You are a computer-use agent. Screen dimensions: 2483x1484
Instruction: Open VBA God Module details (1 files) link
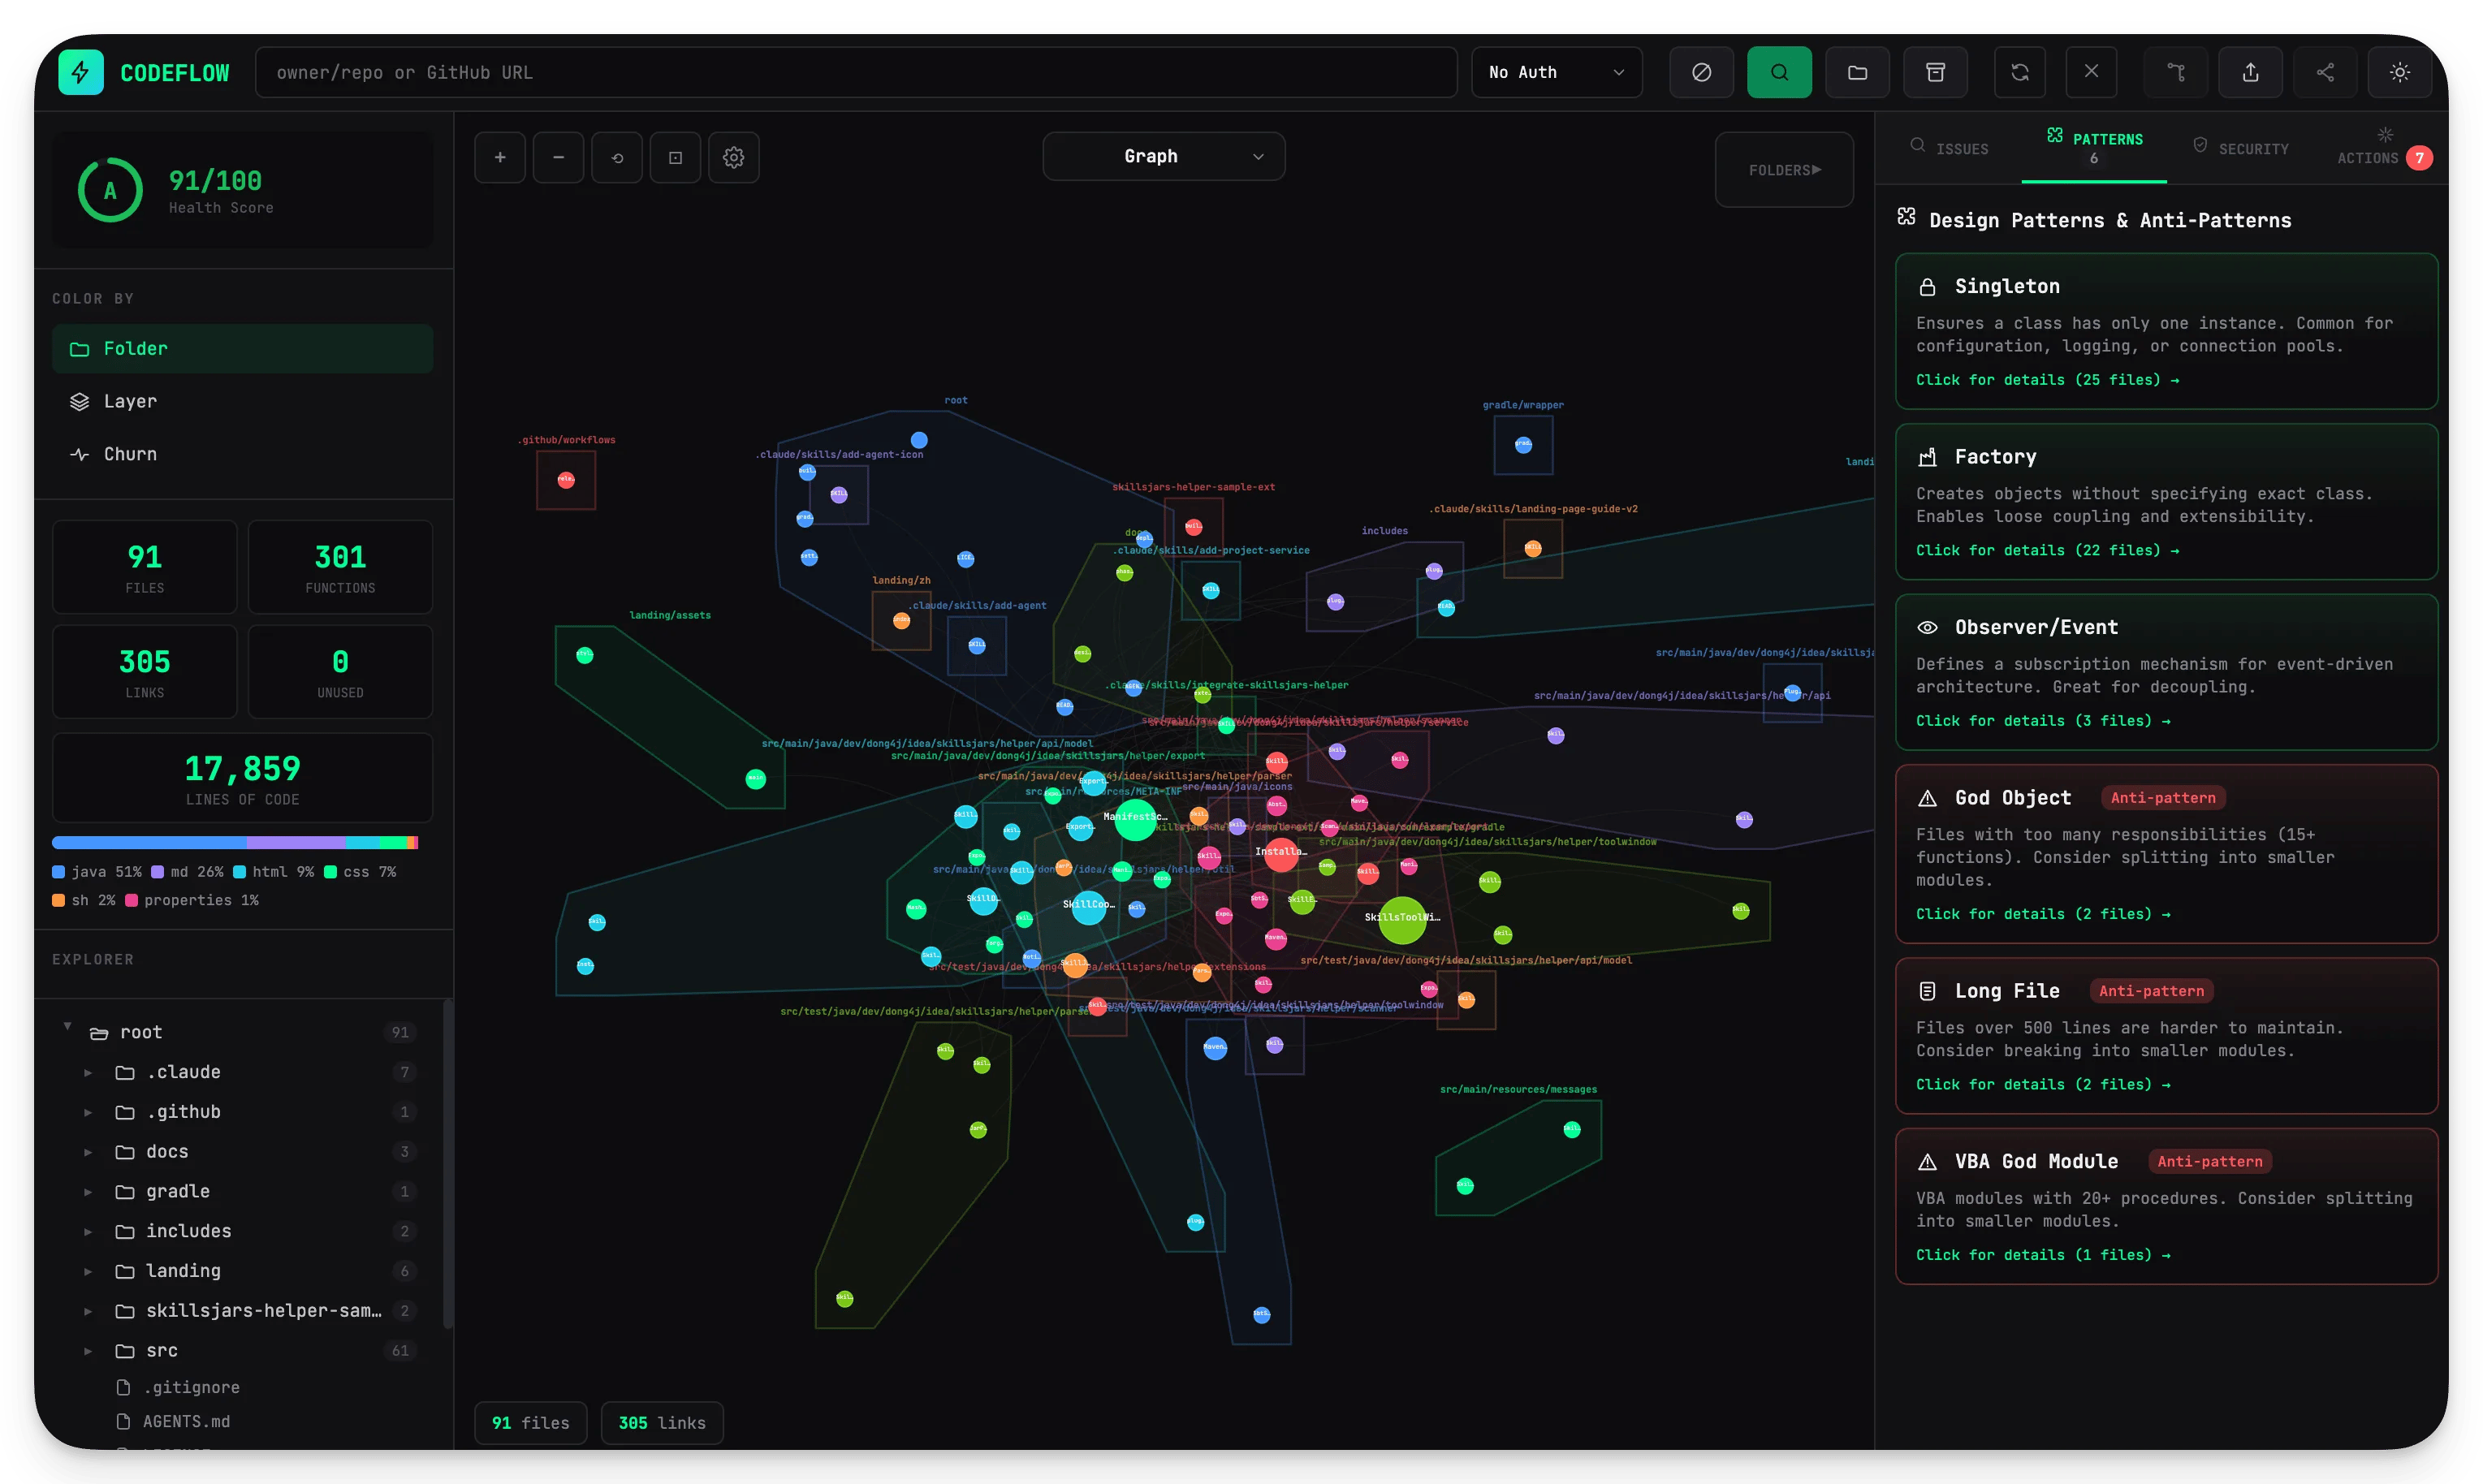pyautogui.click(x=2043, y=1255)
